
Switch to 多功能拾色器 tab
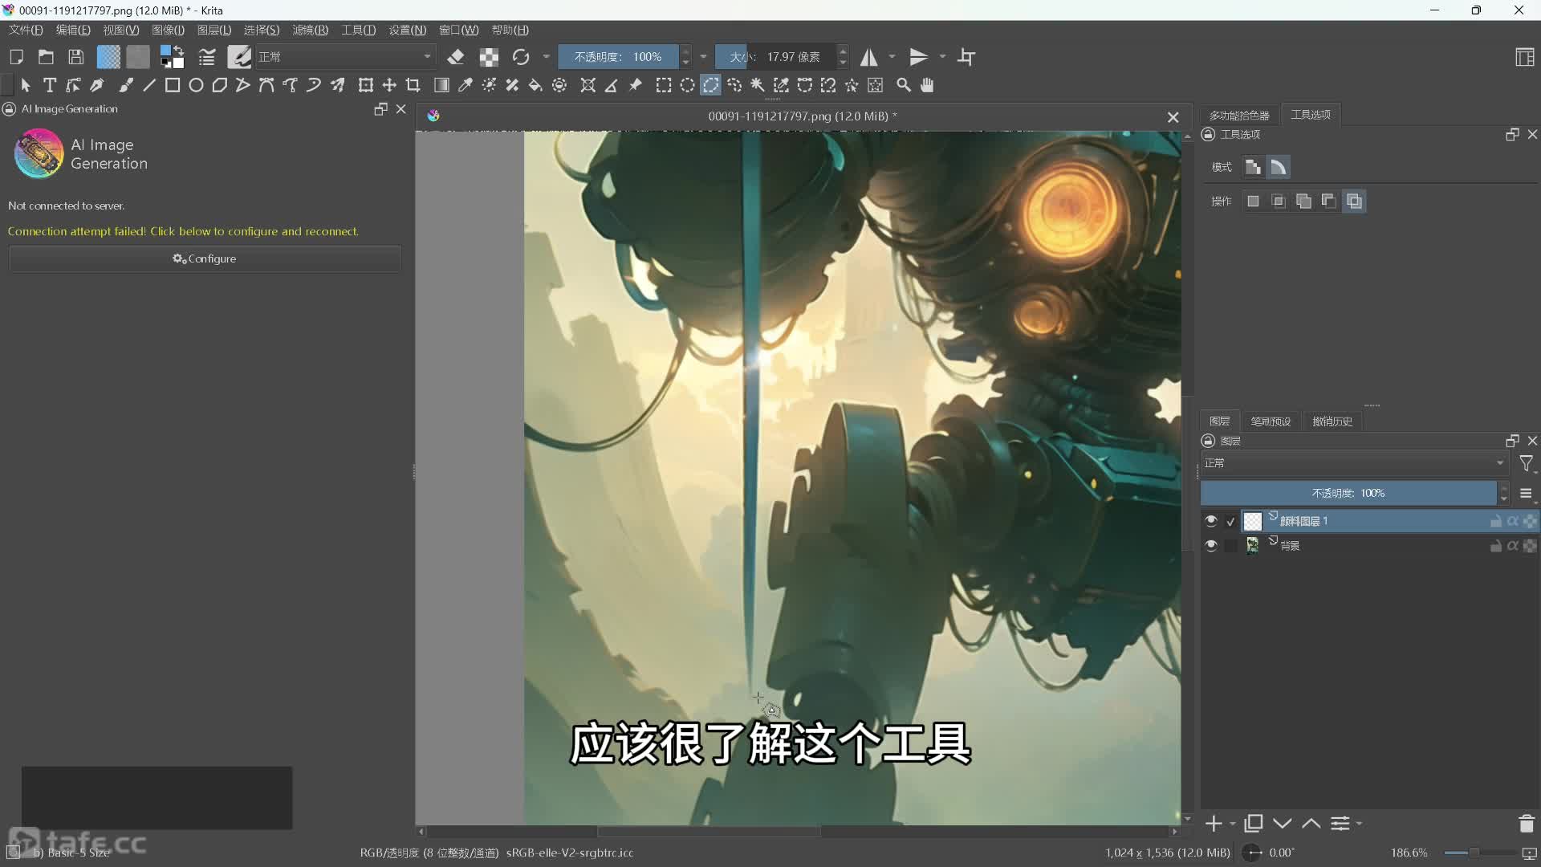click(x=1239, y=116)
